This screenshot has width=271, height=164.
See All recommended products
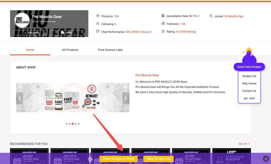244,144
